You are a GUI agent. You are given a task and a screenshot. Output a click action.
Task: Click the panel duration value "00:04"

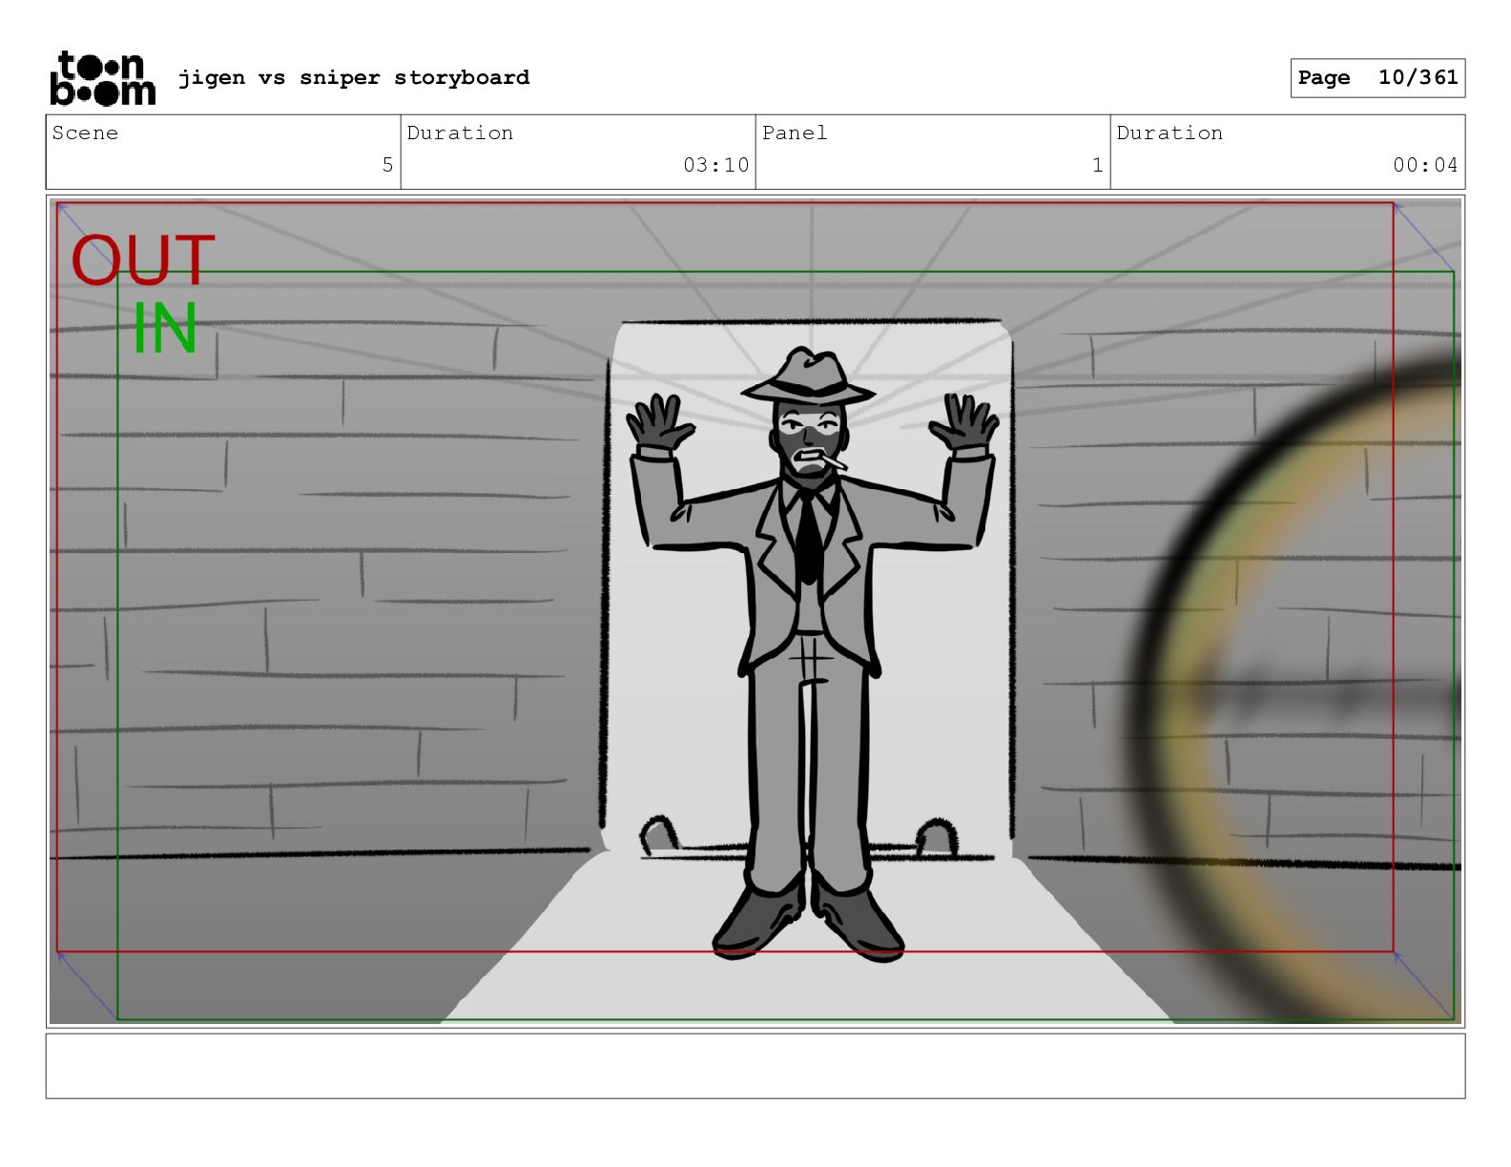coord(1425,165)
